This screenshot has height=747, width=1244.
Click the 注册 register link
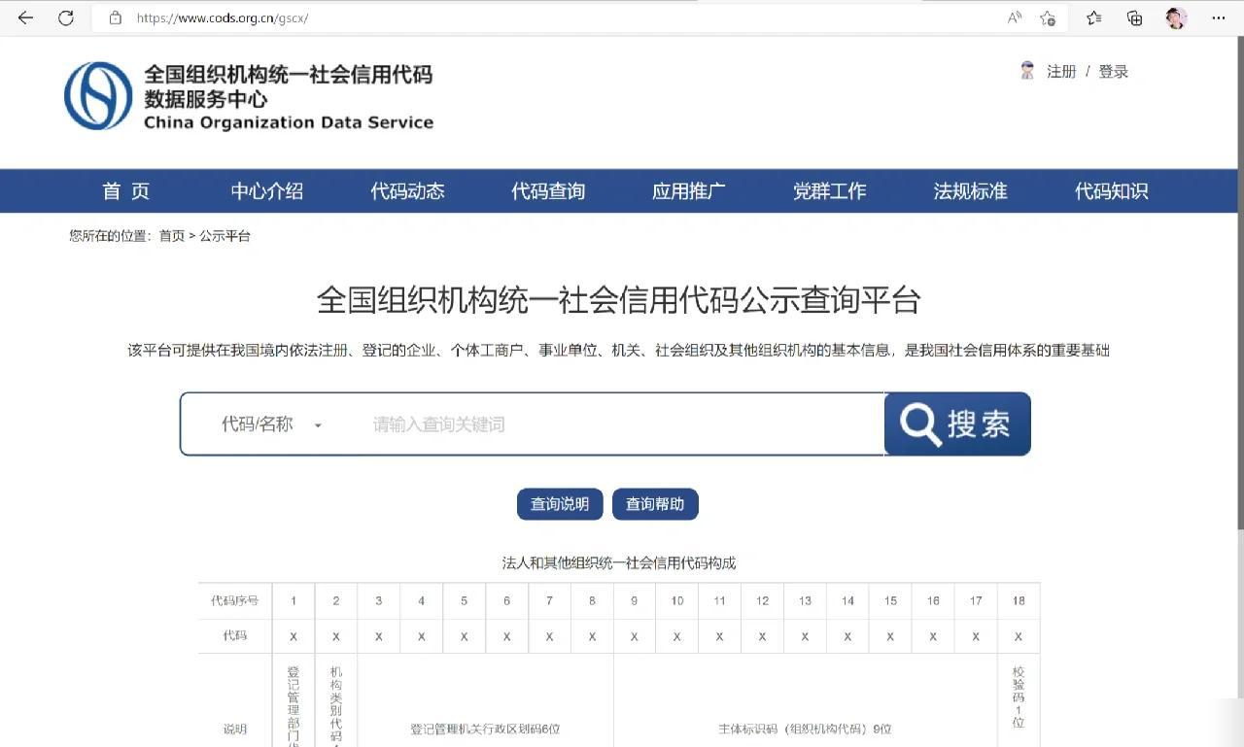(x=1061, y=72)
